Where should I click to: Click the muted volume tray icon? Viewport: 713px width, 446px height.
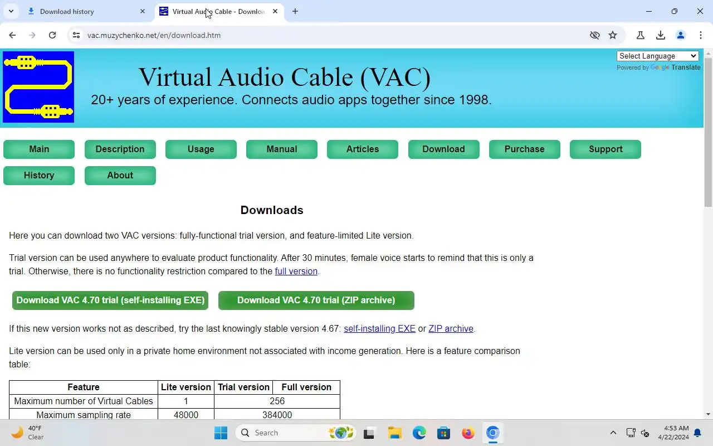pos(645,433)
